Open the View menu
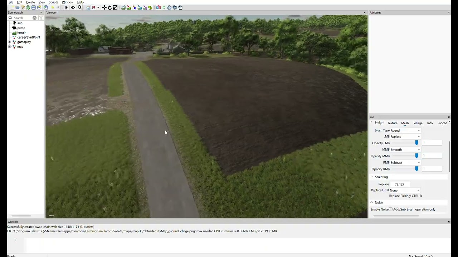Viewport: 458px width, 257px height. [42, 2]
